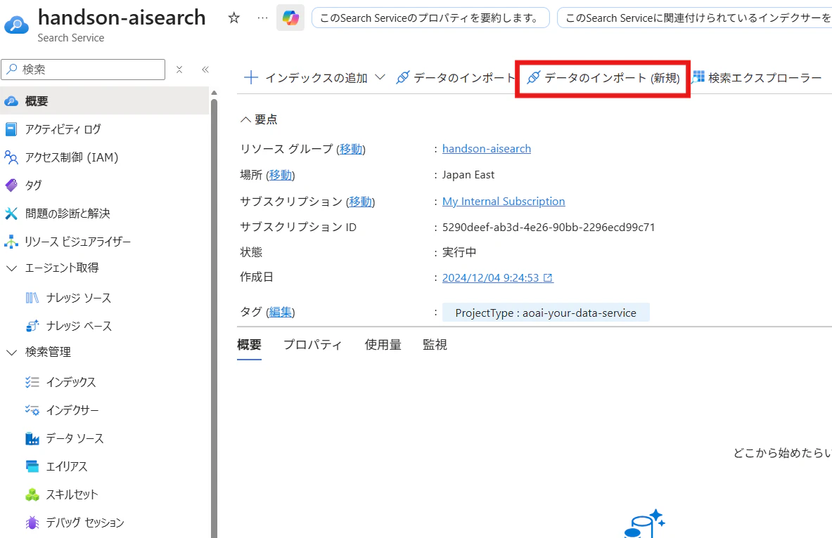Click the タグ purple tag icon

11,185
